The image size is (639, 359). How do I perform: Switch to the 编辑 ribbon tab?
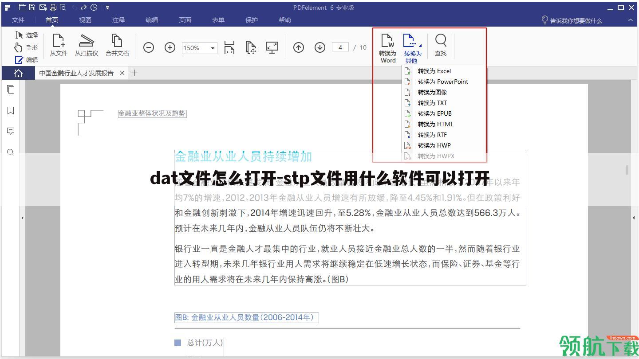tap(152, 20)
